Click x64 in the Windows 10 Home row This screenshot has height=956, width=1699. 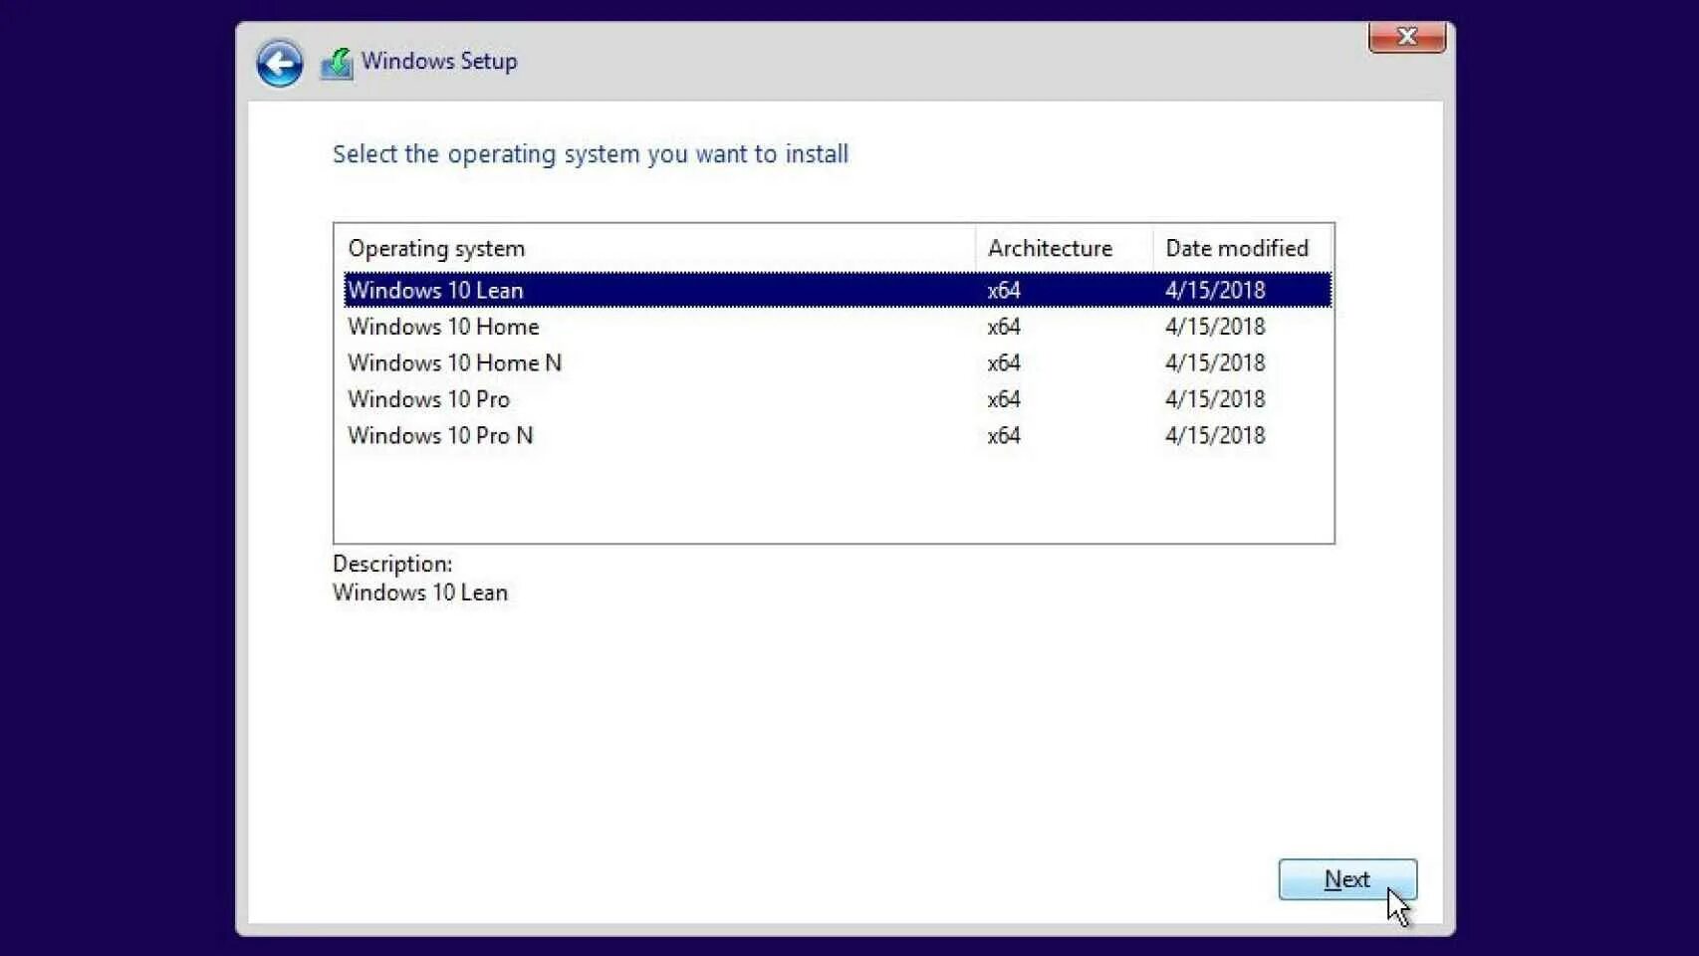(1004, 327)
